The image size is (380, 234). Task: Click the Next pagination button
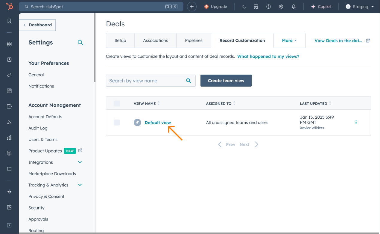(x=249, y=144)
